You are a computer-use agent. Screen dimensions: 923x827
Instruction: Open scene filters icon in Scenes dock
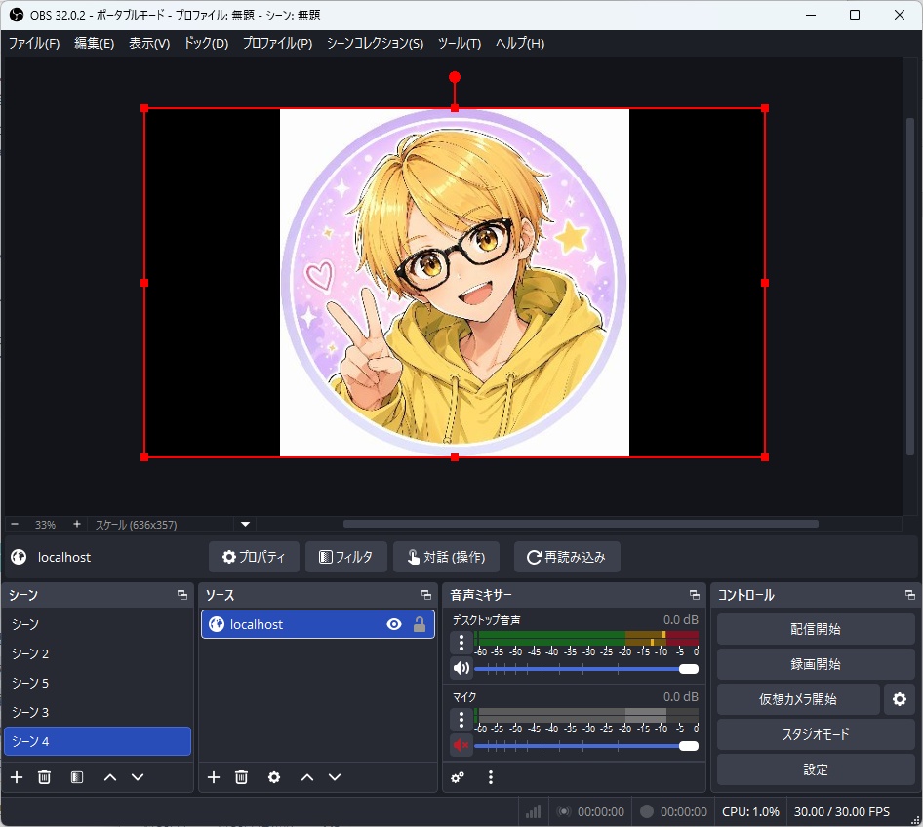76,777
